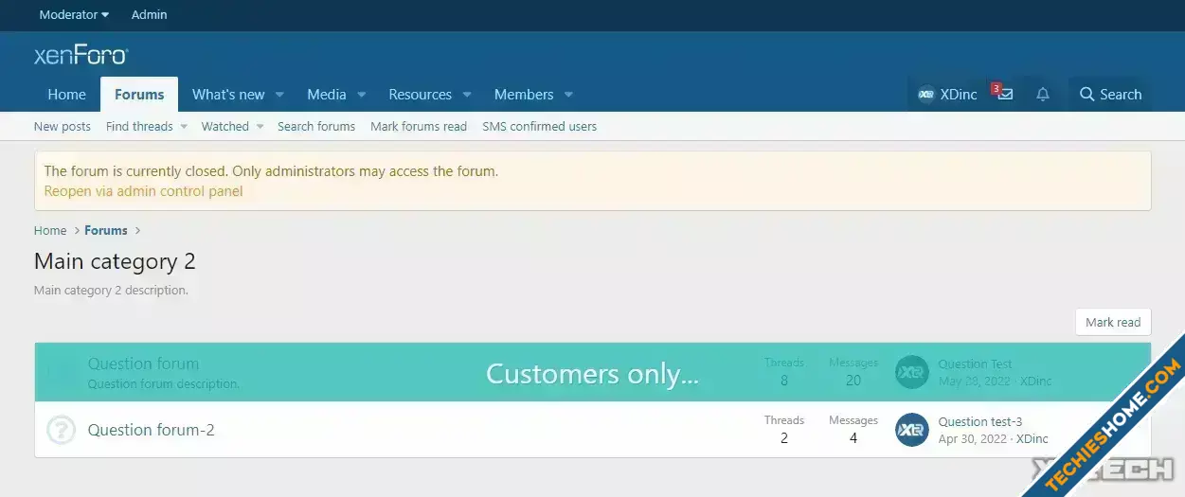Click SMS confirmed users link
1185x497 pixels.
pos(539,127)
